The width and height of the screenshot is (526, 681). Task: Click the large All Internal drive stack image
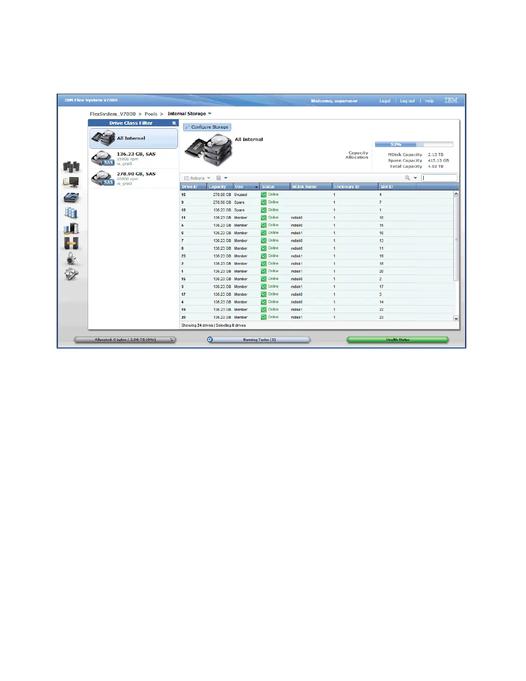(209, 150)
